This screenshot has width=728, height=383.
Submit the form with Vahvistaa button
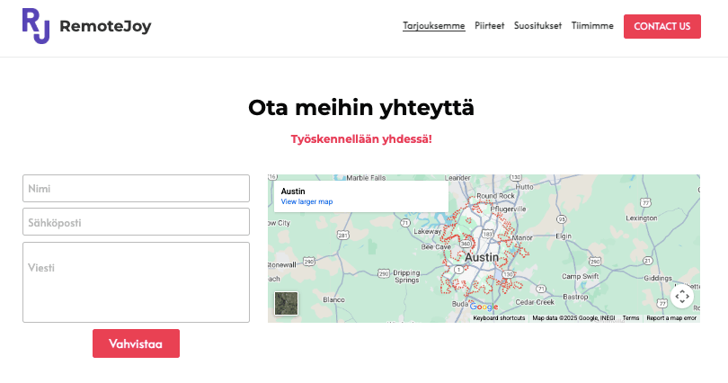click(x=136, y=343)
